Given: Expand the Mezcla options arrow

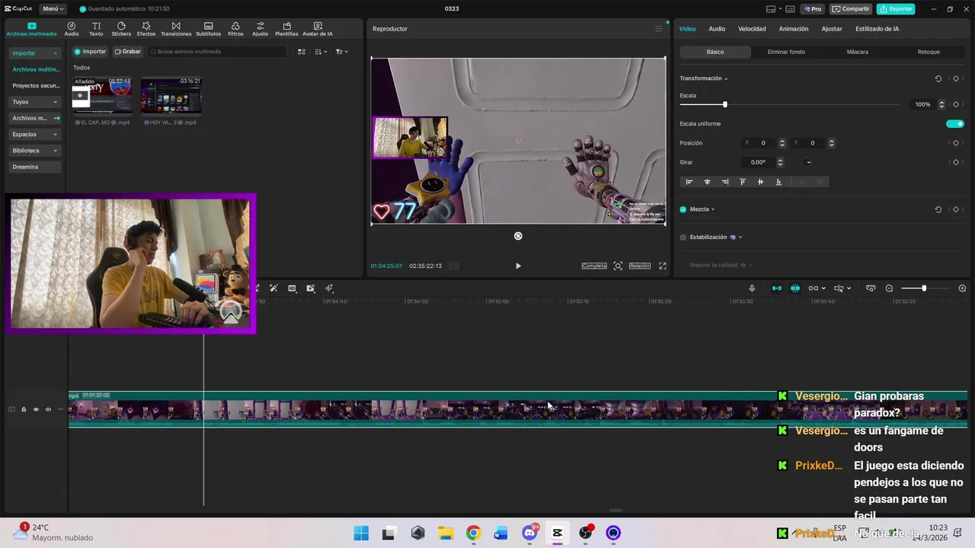Looking at the screenshot, I should pos(713,209).
